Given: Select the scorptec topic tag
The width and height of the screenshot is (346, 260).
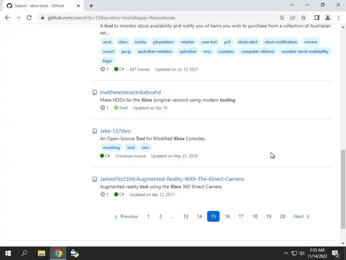Looking at the screenshot, I should click(226, 51).
